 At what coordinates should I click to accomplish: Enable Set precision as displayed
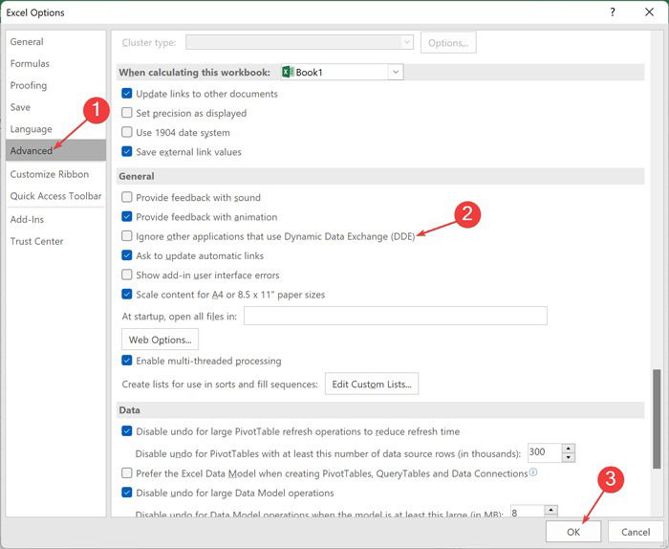point(127,113)
